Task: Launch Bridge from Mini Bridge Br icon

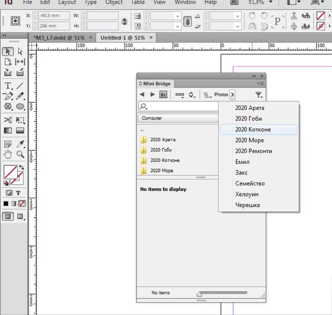Action: [x=164, y=95]
